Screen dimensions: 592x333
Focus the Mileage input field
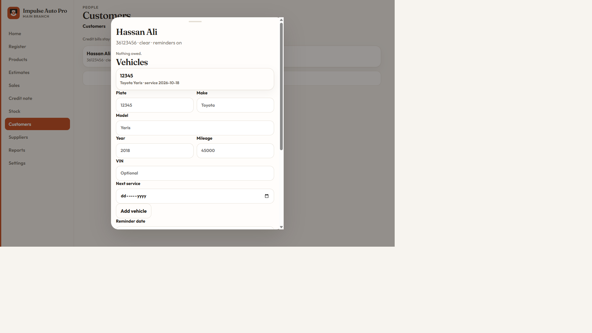click(235, 151)
